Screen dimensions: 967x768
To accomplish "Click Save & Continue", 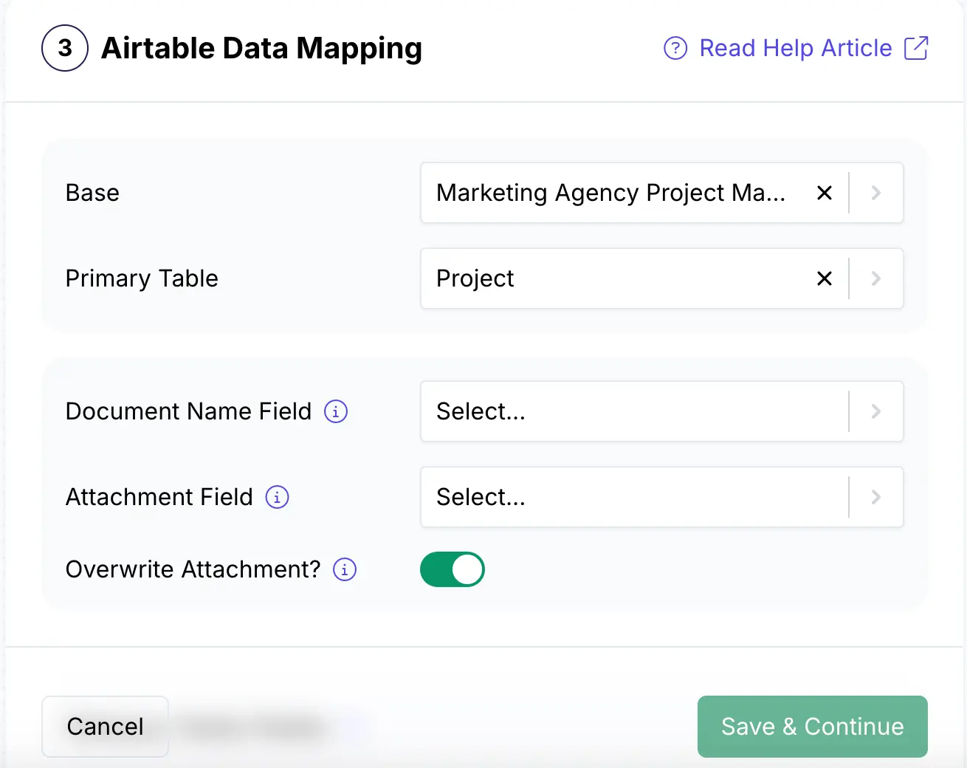I will [x=812, y=727].
